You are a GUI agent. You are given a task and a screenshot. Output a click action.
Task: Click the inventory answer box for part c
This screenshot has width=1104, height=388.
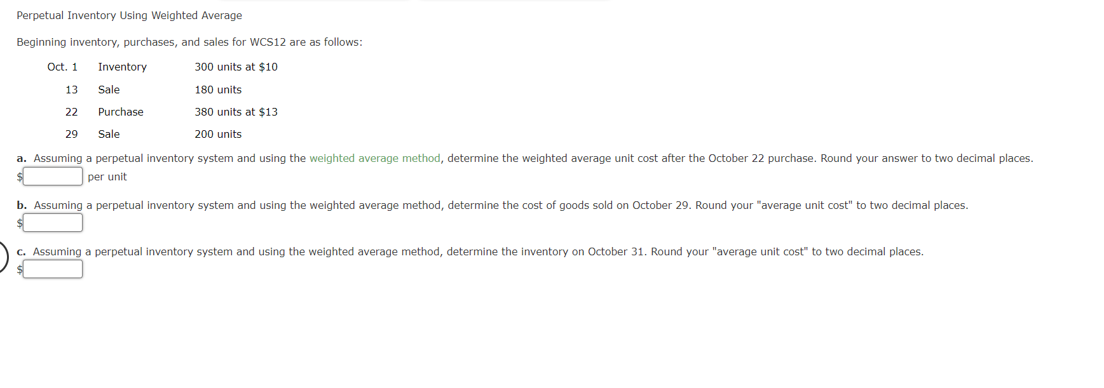point(52,269)
